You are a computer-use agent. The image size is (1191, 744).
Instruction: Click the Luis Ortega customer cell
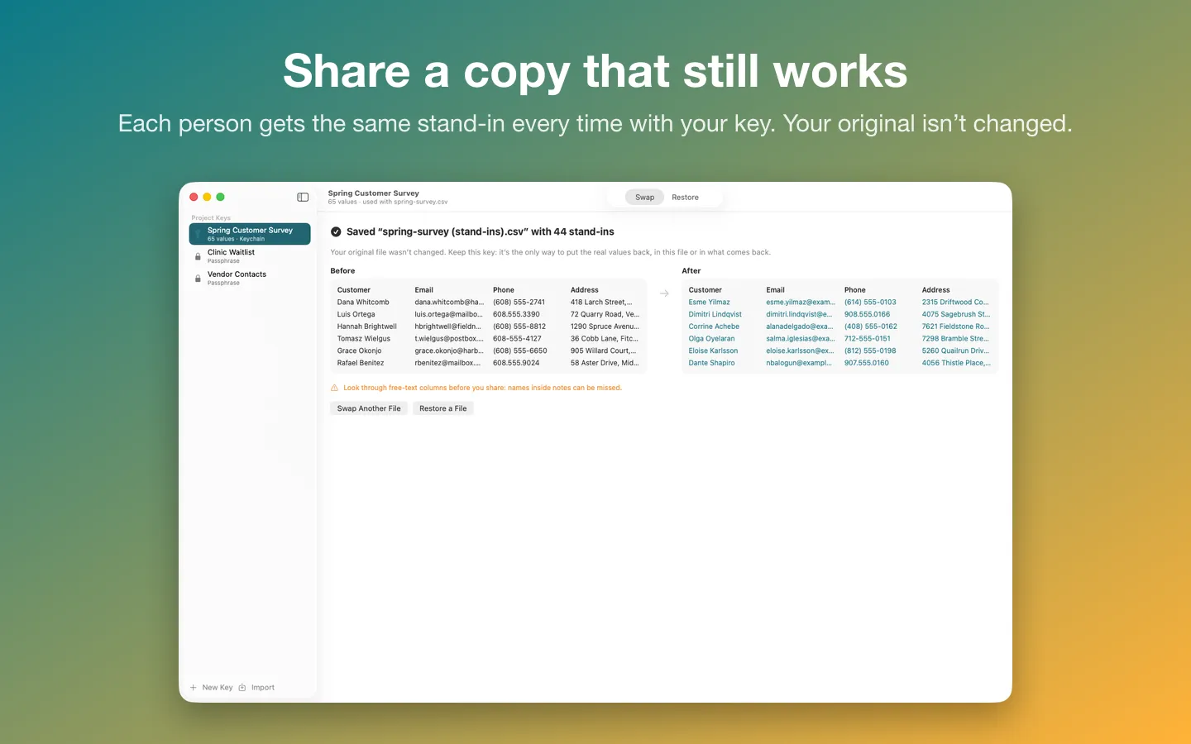[x=356, y=315]
